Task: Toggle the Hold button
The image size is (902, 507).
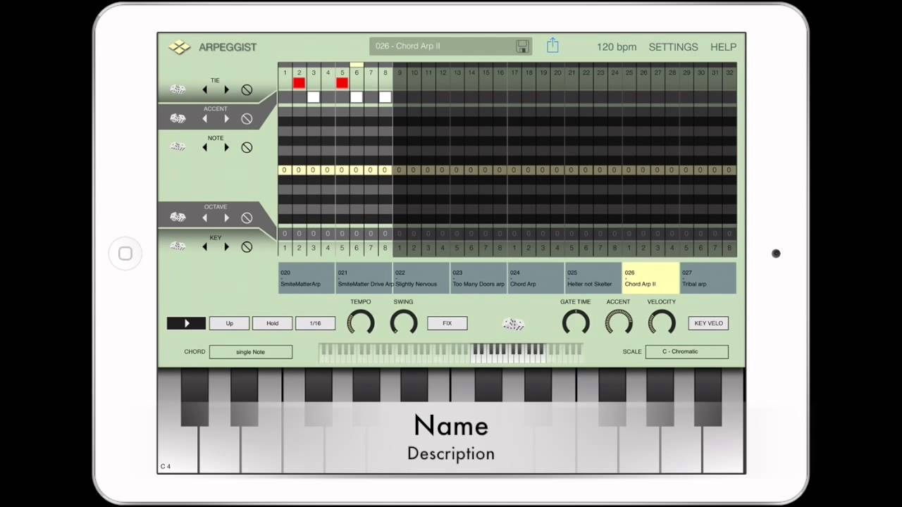Action: pyautogui.click(x=273, y=323)
